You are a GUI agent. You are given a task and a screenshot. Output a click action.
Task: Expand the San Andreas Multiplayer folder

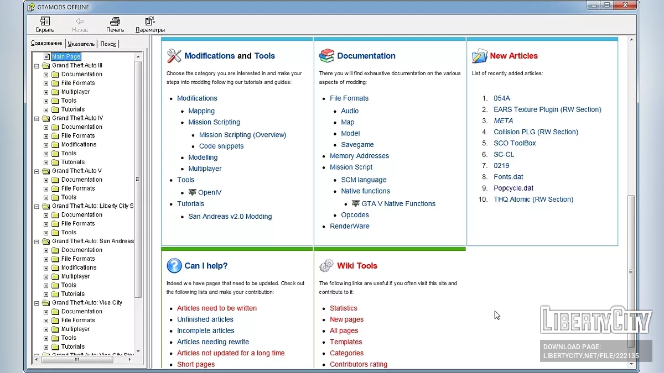point(46,276)
